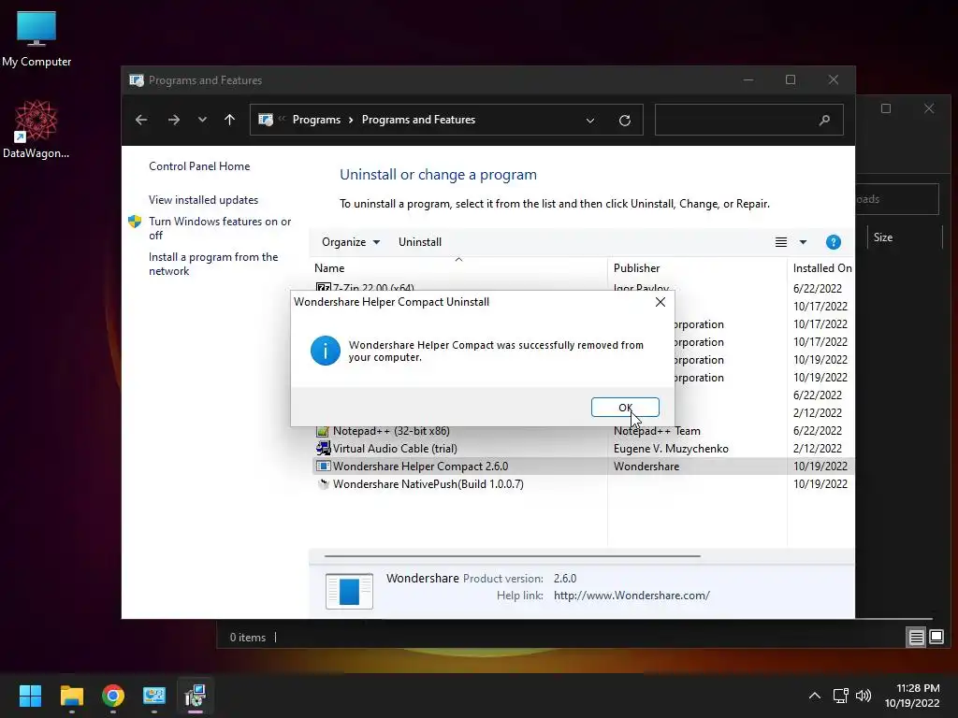The image size is (958, 718).
Task: Show hidden icons tray chevron
Action: (x=815, y=696)
